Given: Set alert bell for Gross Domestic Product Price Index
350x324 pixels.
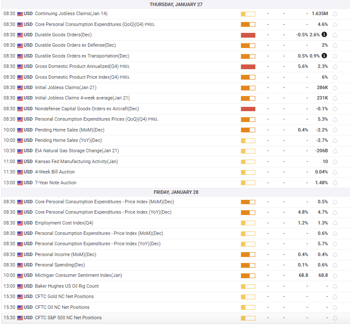Looking at the screenshot, I should click(335, 77).
